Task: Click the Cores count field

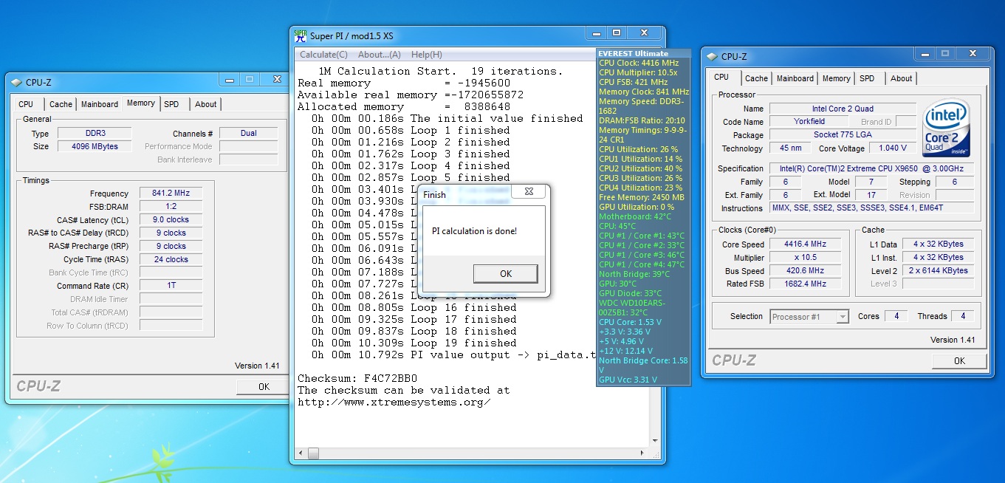Action: click(896, 317)
